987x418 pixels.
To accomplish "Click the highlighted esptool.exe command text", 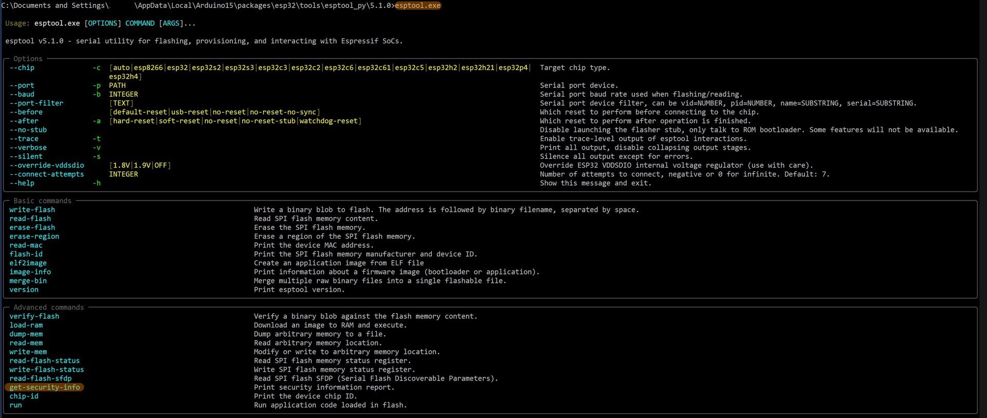I will pyautogui.click(x=417, y=6).
